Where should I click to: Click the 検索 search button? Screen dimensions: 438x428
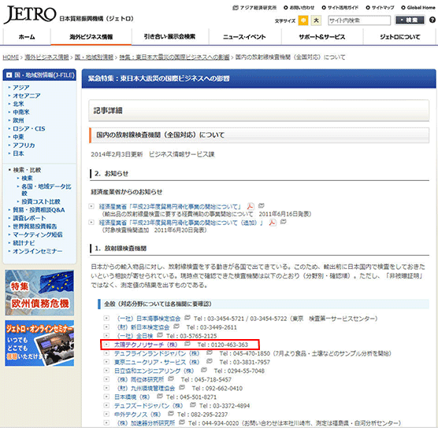tap(409, 20)
